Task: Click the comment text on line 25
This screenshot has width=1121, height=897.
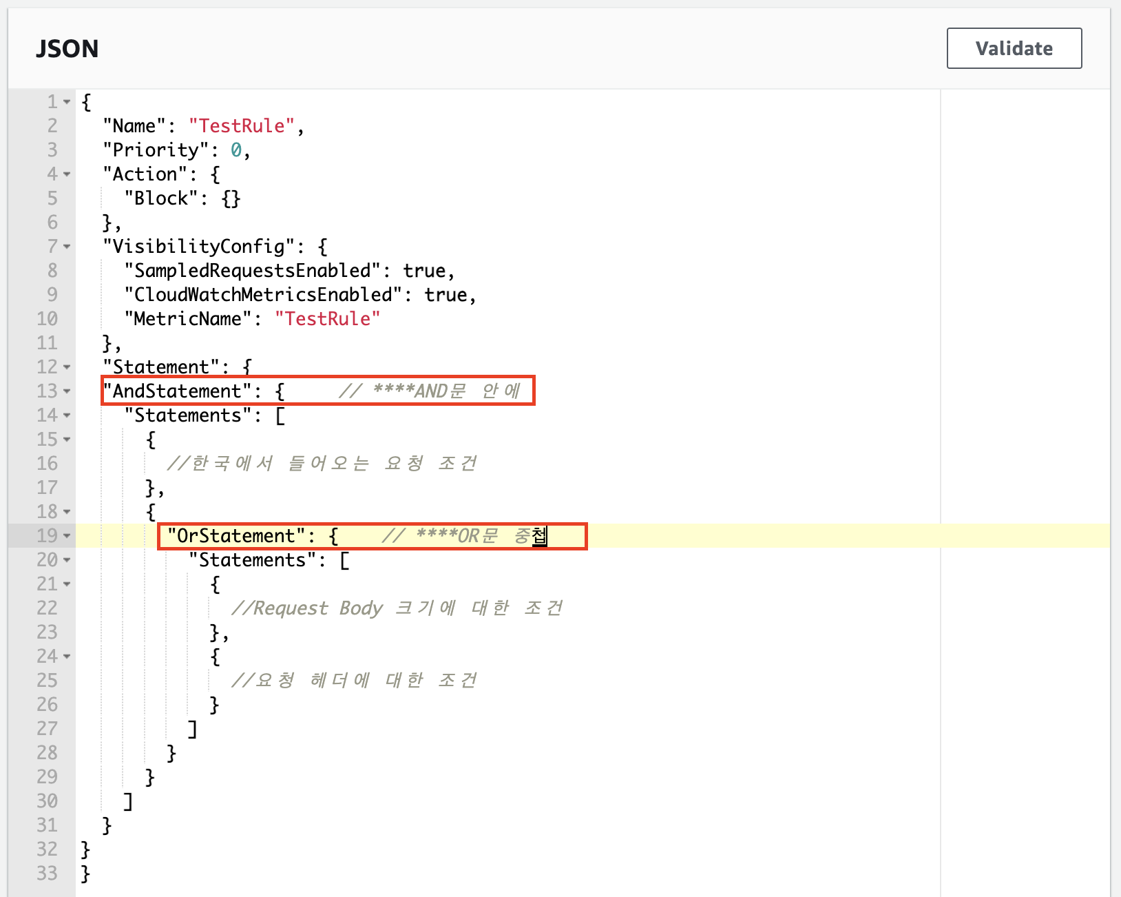Action: [355, 681]
